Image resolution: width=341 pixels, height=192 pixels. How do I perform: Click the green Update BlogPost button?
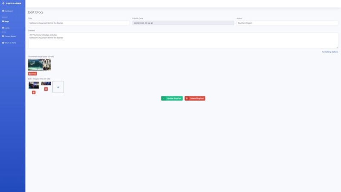point(172,99)
